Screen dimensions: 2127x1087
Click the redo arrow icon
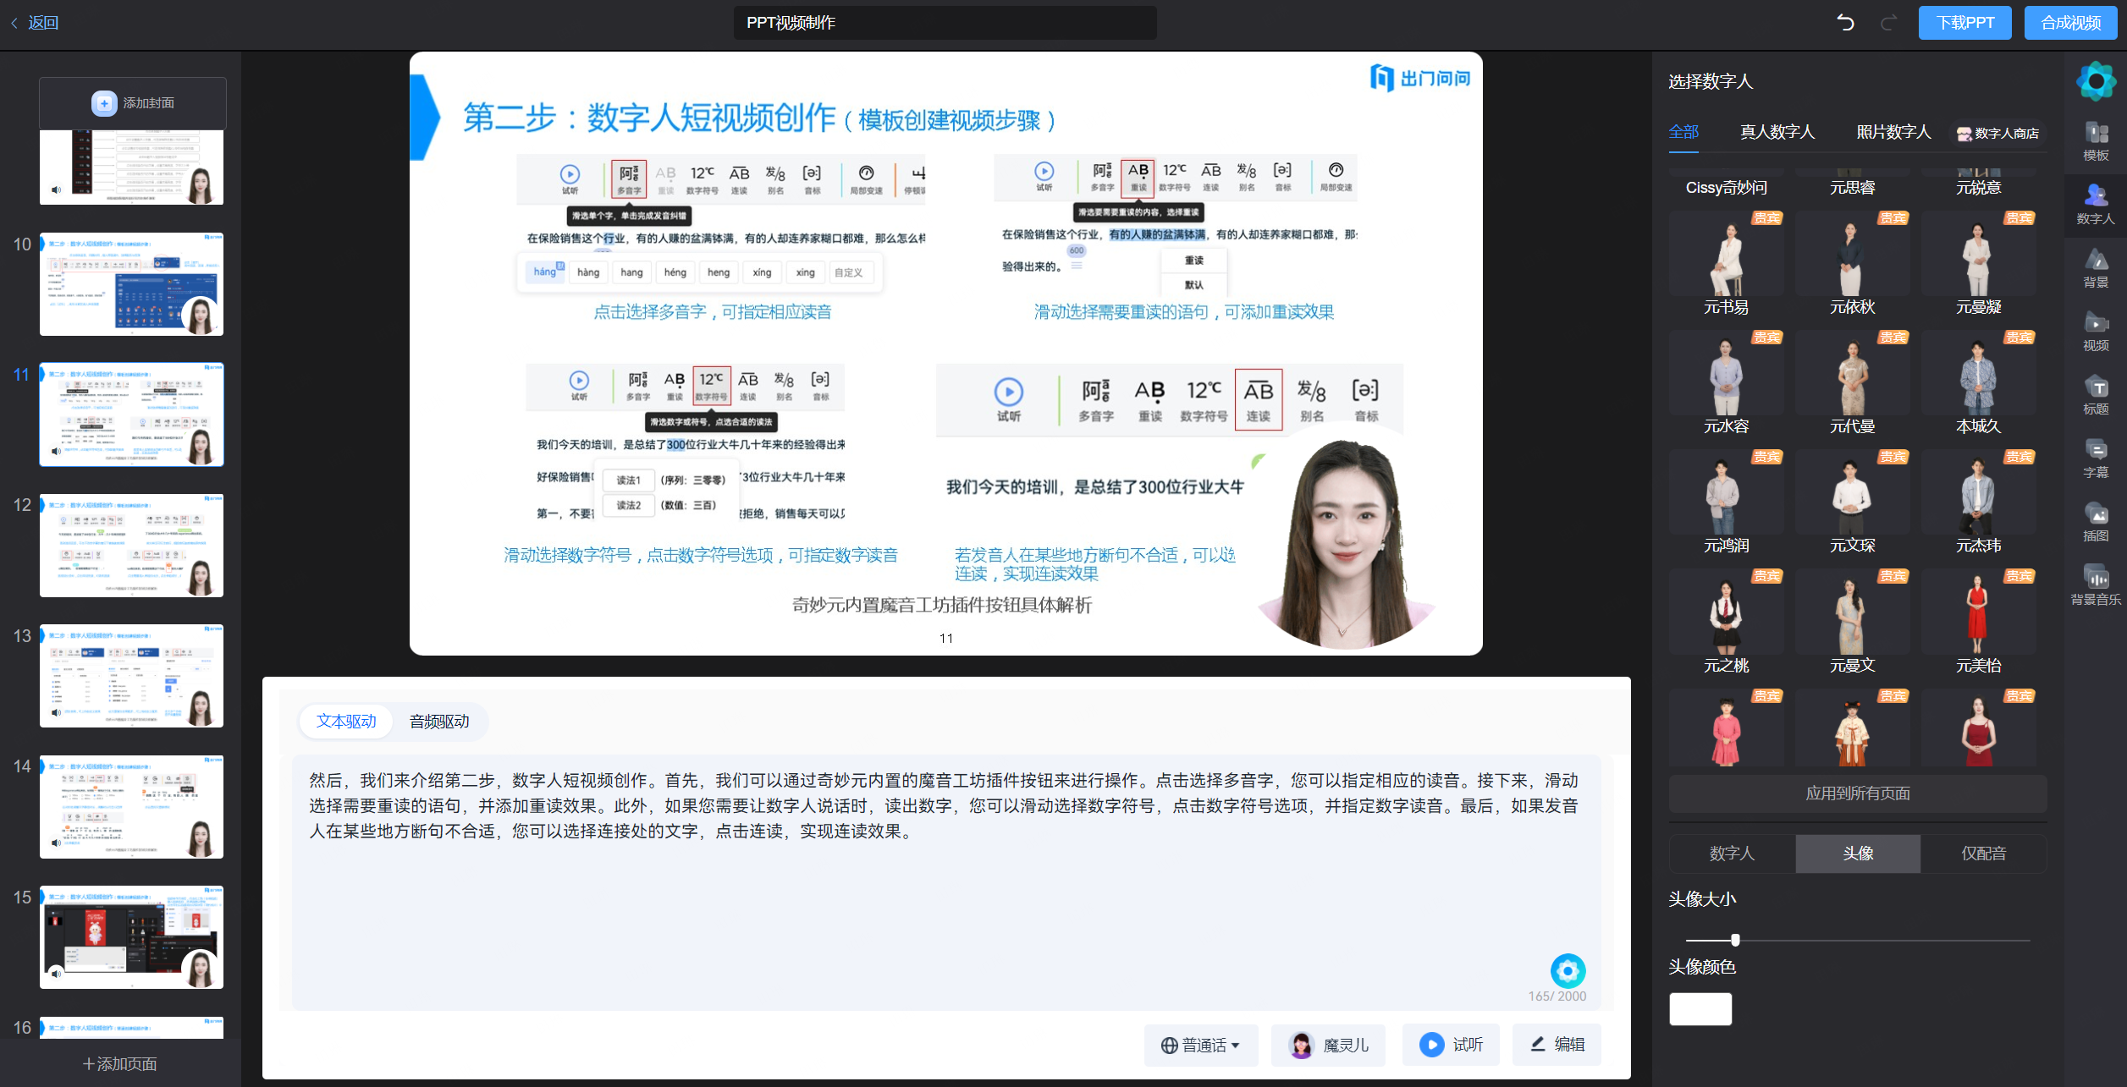[1888, 23]
